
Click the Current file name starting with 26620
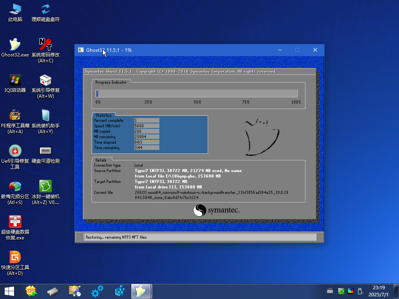(x=211, y=195)
